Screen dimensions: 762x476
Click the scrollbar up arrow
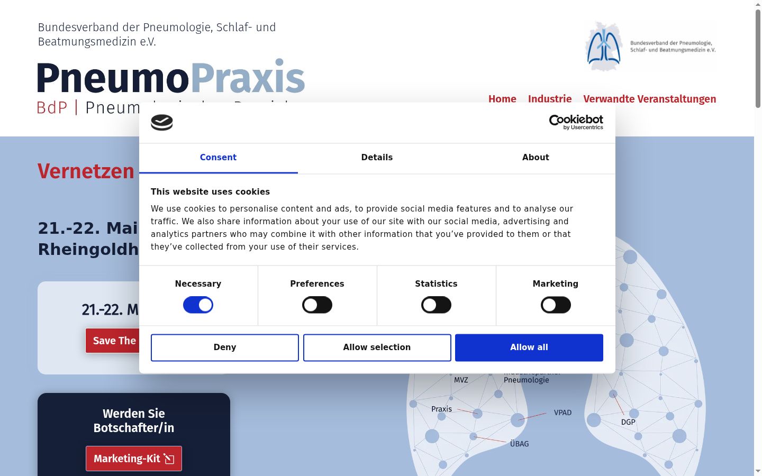click(x=758, y=4)
